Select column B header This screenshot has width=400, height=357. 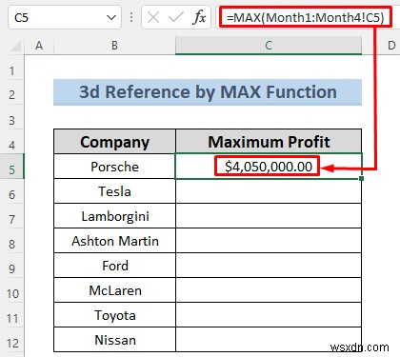coord(114,46)
